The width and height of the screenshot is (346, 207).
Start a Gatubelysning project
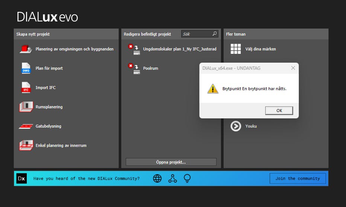48,126
